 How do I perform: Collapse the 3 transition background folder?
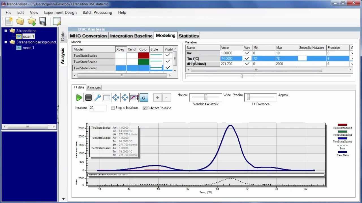pos(6,42)
